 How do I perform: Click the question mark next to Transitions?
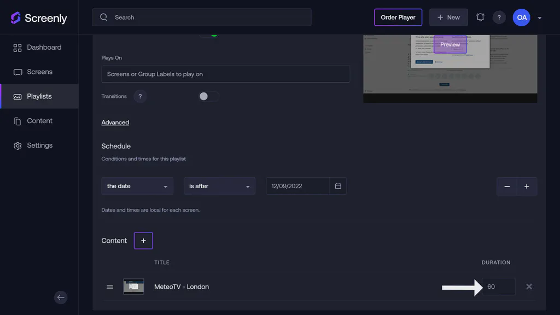pyautogui.click(x=140, y=96)
